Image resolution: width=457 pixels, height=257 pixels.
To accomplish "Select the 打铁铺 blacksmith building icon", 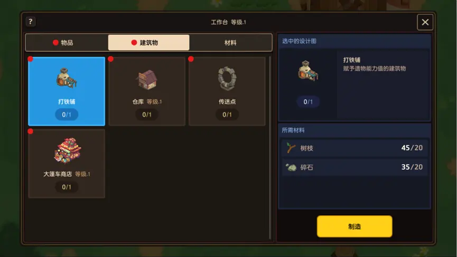I will click(x=67, y=78).
